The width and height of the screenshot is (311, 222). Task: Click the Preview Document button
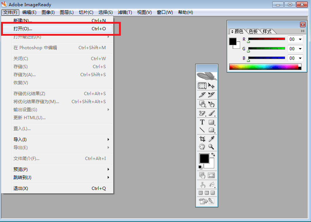[x=203, y=185]
